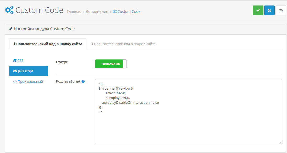Toggle the Включено status switch
Screen dimensions: 287x153
tap(111, 64)
